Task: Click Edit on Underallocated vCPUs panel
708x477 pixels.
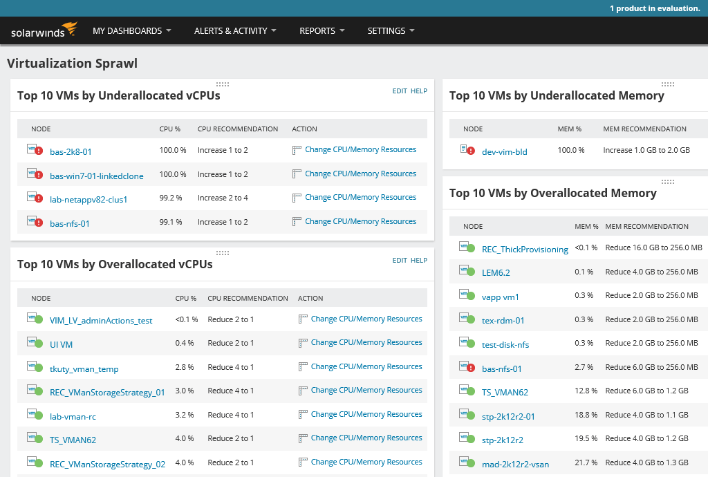Action: coord(400,91)
